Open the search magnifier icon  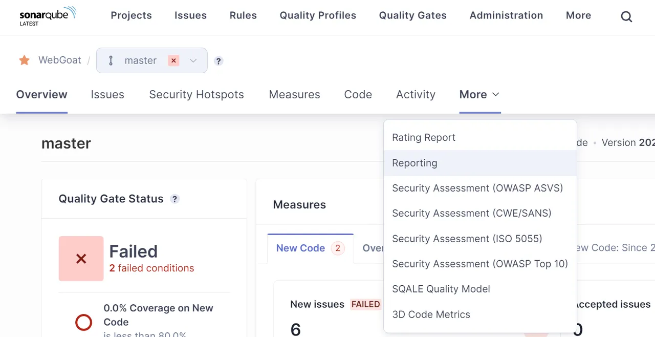pos(626,17)
